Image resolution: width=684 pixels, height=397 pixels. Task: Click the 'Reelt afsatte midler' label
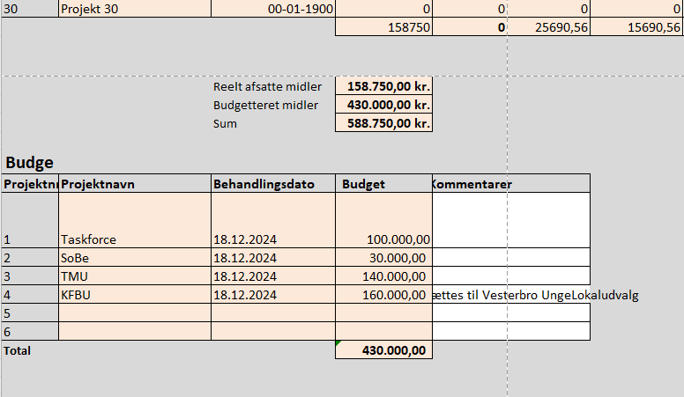[x=267, y=86]
